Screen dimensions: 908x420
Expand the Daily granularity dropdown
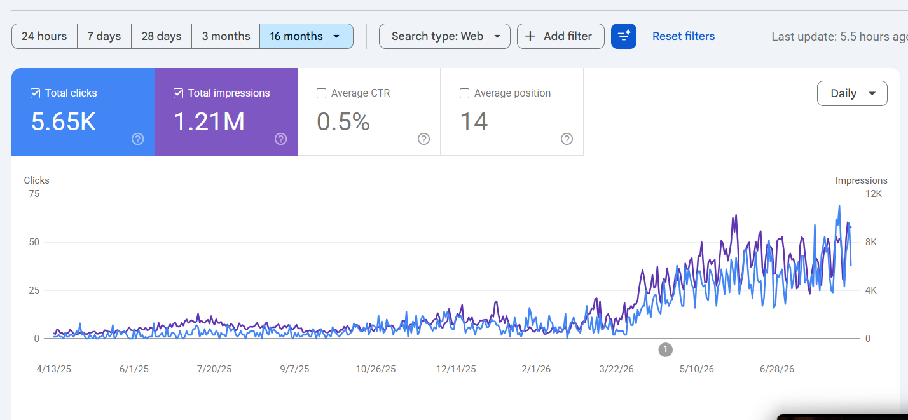pyautogui.click(x=852, y=93)
